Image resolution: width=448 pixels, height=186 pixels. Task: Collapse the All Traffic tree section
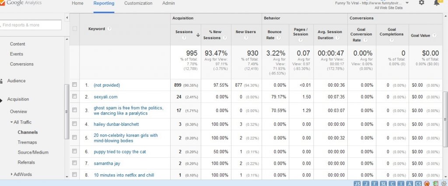pyautogui.click(x=11, y=122)
